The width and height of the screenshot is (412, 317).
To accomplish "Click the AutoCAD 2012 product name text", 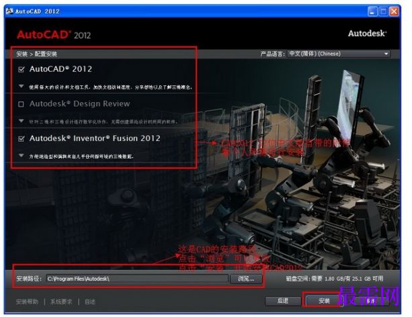I will [60, 69].
